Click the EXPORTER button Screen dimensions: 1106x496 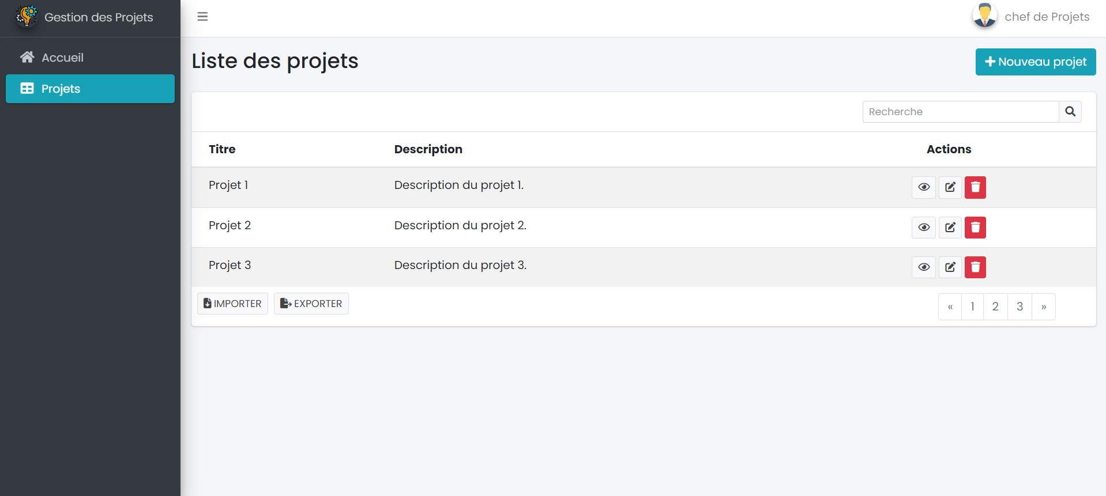pyautogui.click(x=311, y=304)
